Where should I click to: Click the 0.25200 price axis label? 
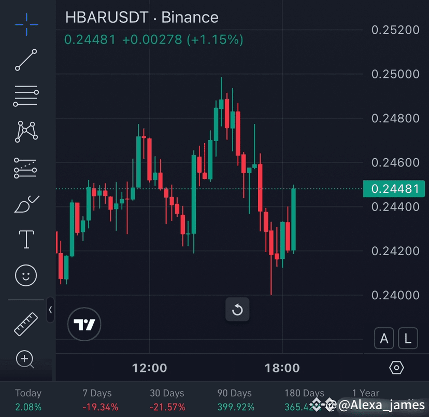395,30
